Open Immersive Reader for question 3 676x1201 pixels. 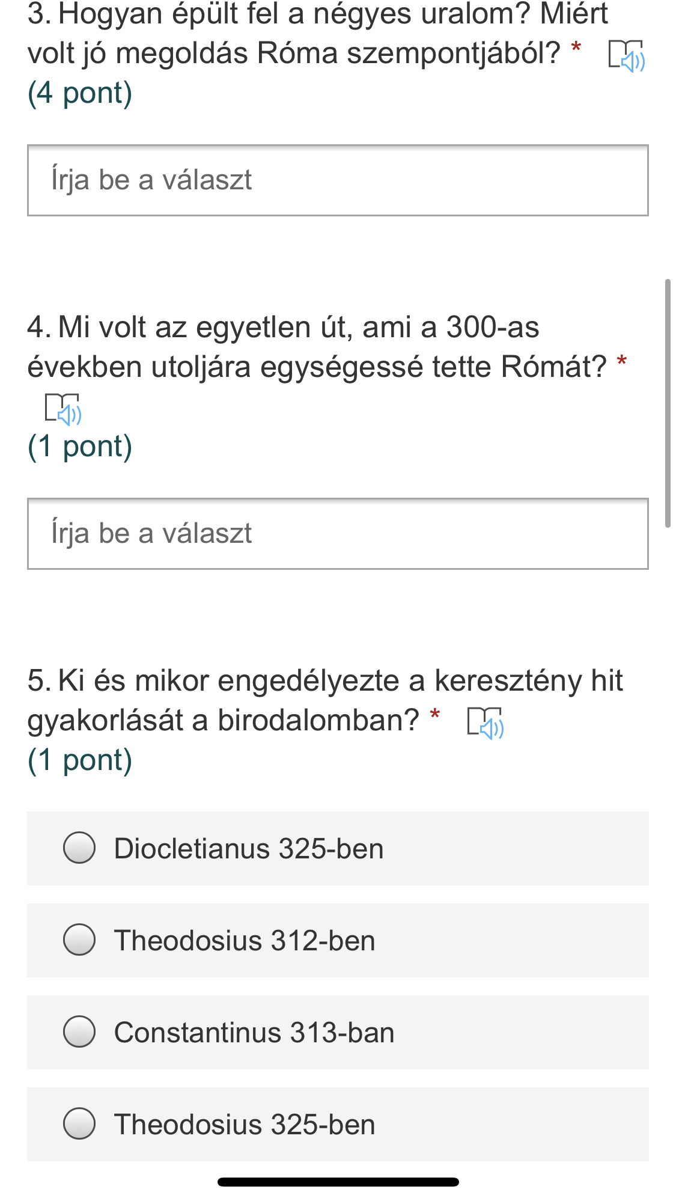pos(626,56)
